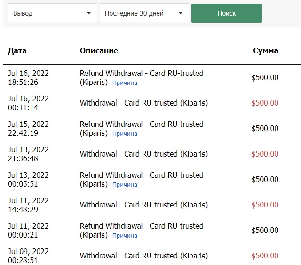The width and height of the screenshot is (301, 265).
Task: Open Причина link for Jul 16 refund
Action: click(125, 83)
